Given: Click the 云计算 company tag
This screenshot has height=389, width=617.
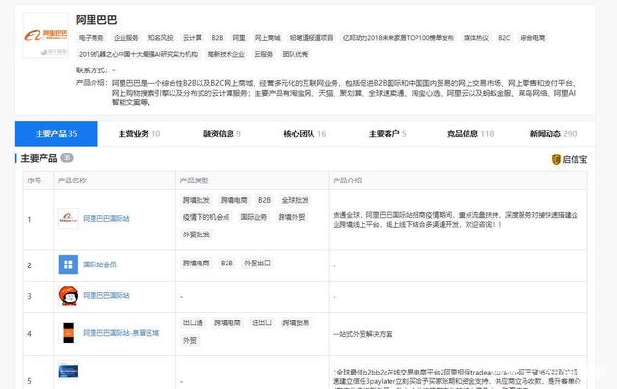Looking at the screenshot, I should [193, 38].
